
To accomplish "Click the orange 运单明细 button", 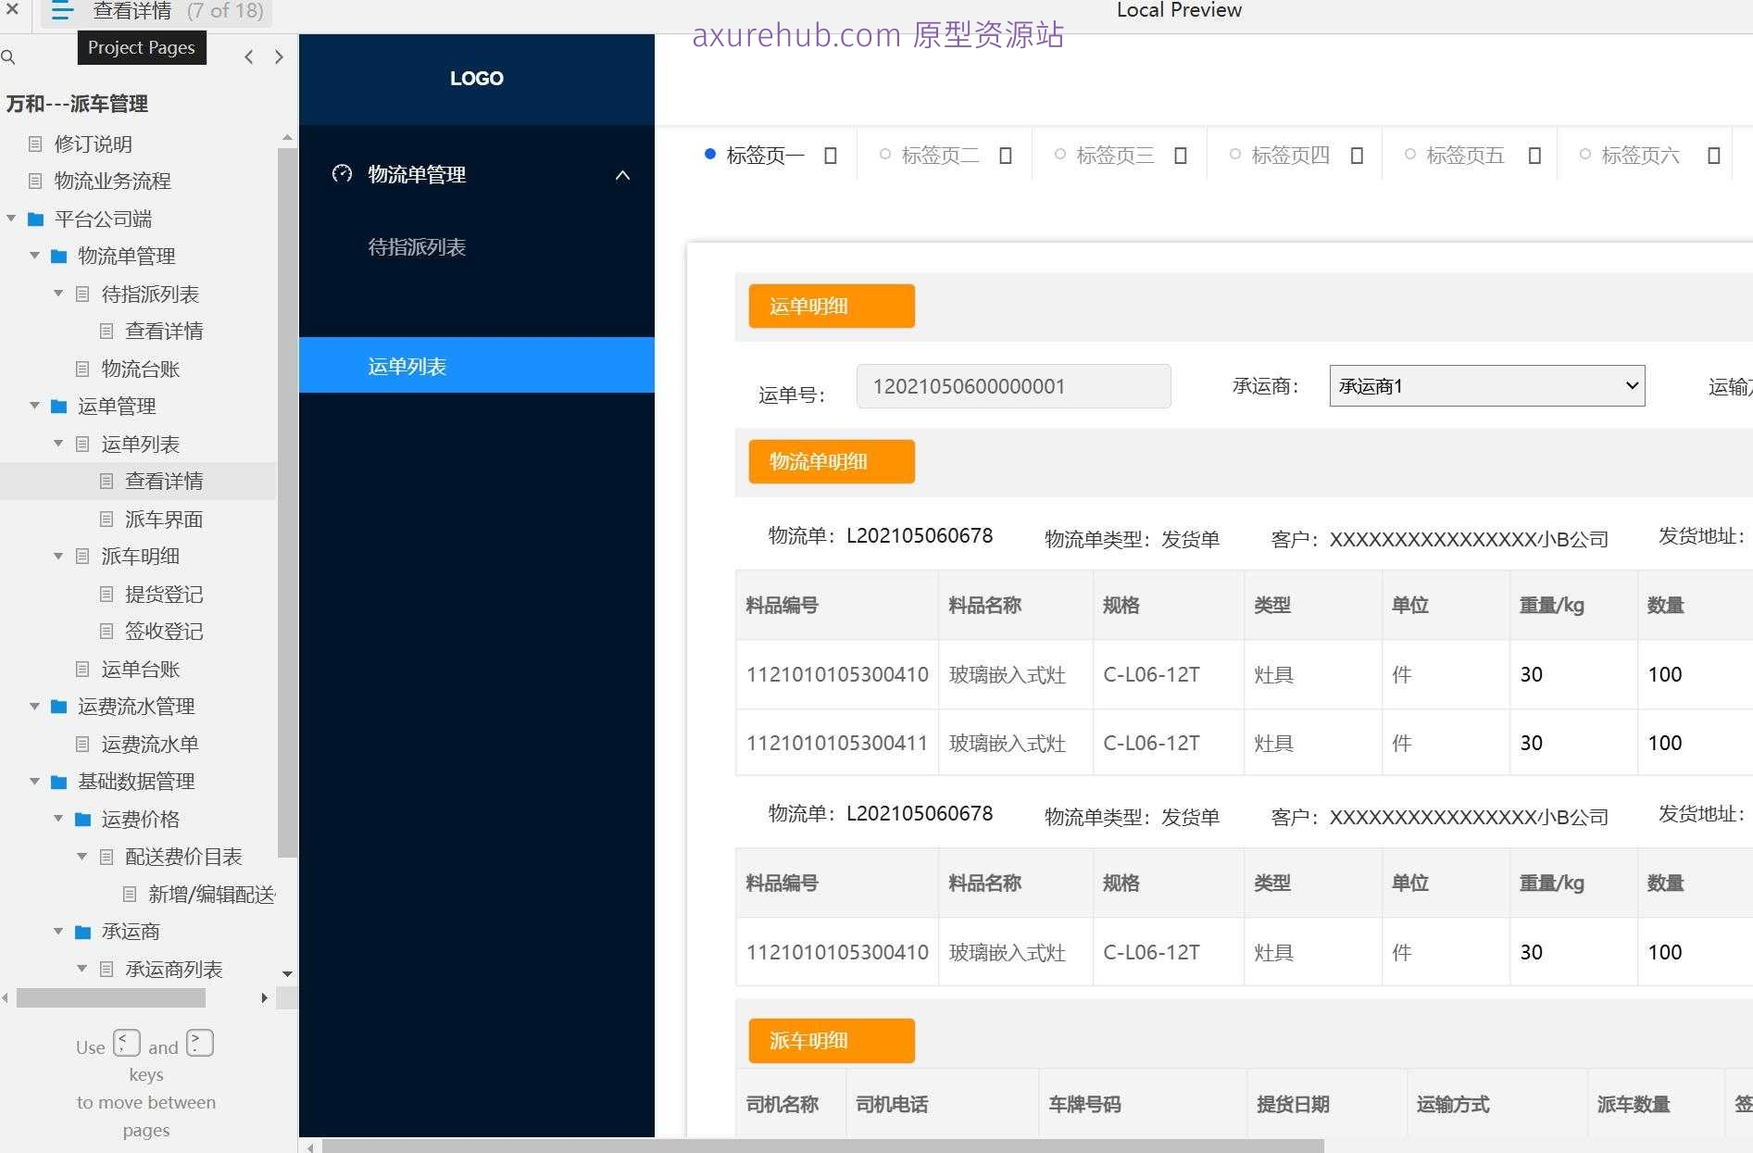I will click(830, 306).
